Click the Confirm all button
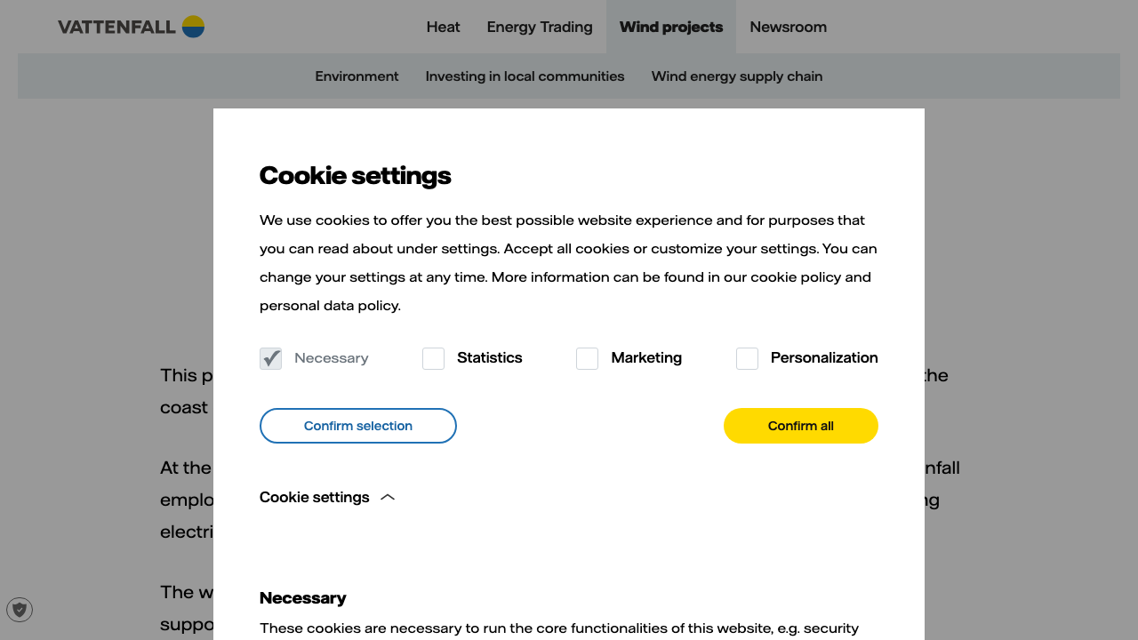This screenshot has height=640, width=1138. click(x=800, y=426)
